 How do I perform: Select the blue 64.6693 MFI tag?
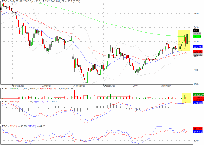198,132
